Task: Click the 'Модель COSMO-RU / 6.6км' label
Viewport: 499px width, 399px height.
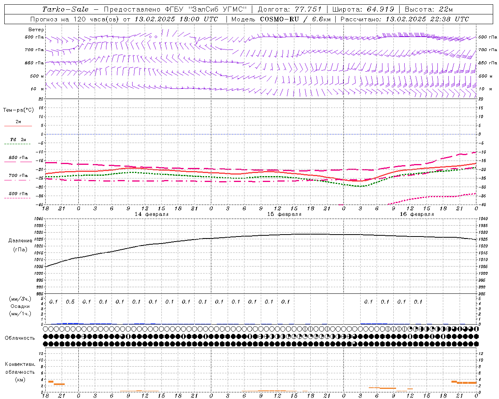Action: pyautogui.click(x=281, y=19)
